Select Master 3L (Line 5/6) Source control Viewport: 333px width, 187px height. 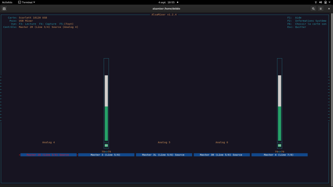coord(164,155)
